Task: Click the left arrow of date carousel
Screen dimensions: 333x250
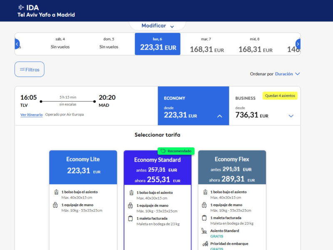Action: tap(17, 44)
